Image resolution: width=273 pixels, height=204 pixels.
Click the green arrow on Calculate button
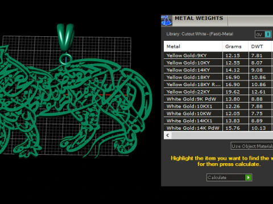click(248, 177)
